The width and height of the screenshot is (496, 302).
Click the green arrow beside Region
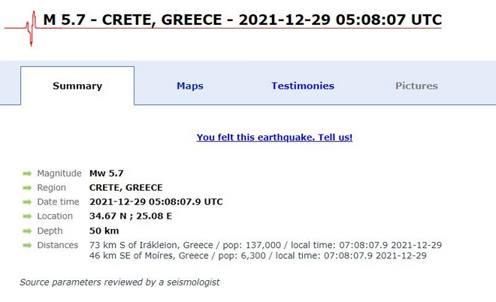click(x=28, y=188)
